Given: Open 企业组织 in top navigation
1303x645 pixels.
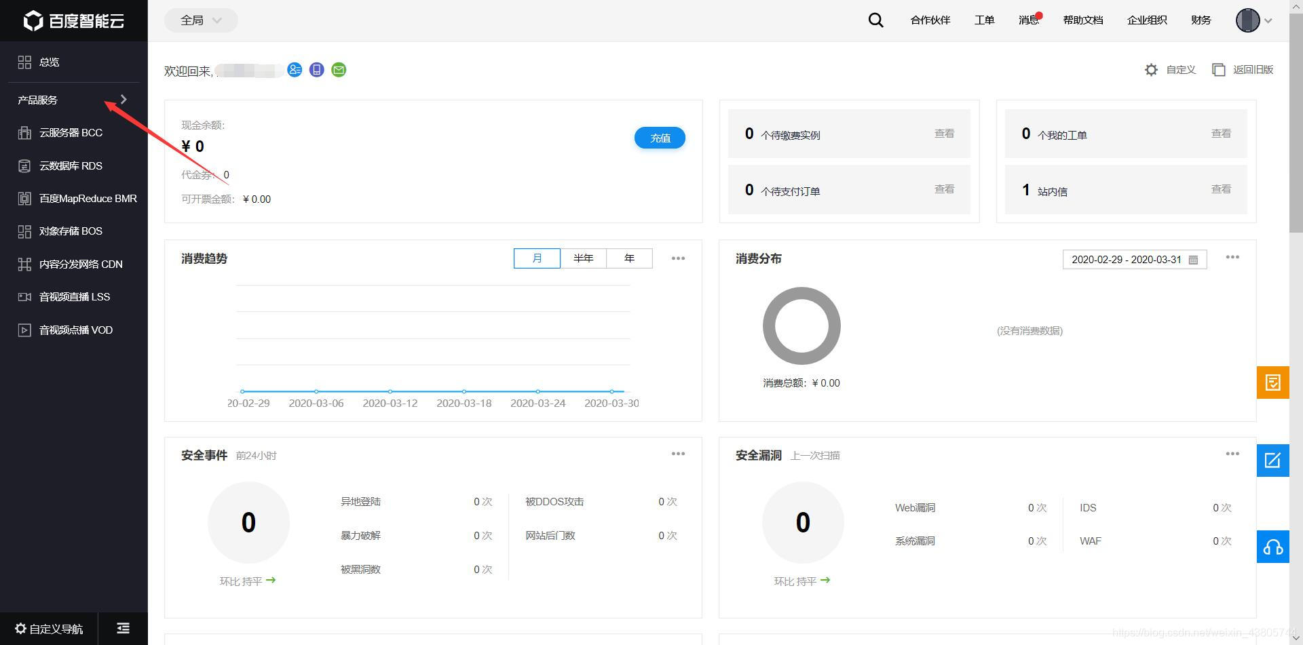Looking at the screenshot, I should [x=1147, y=20].
